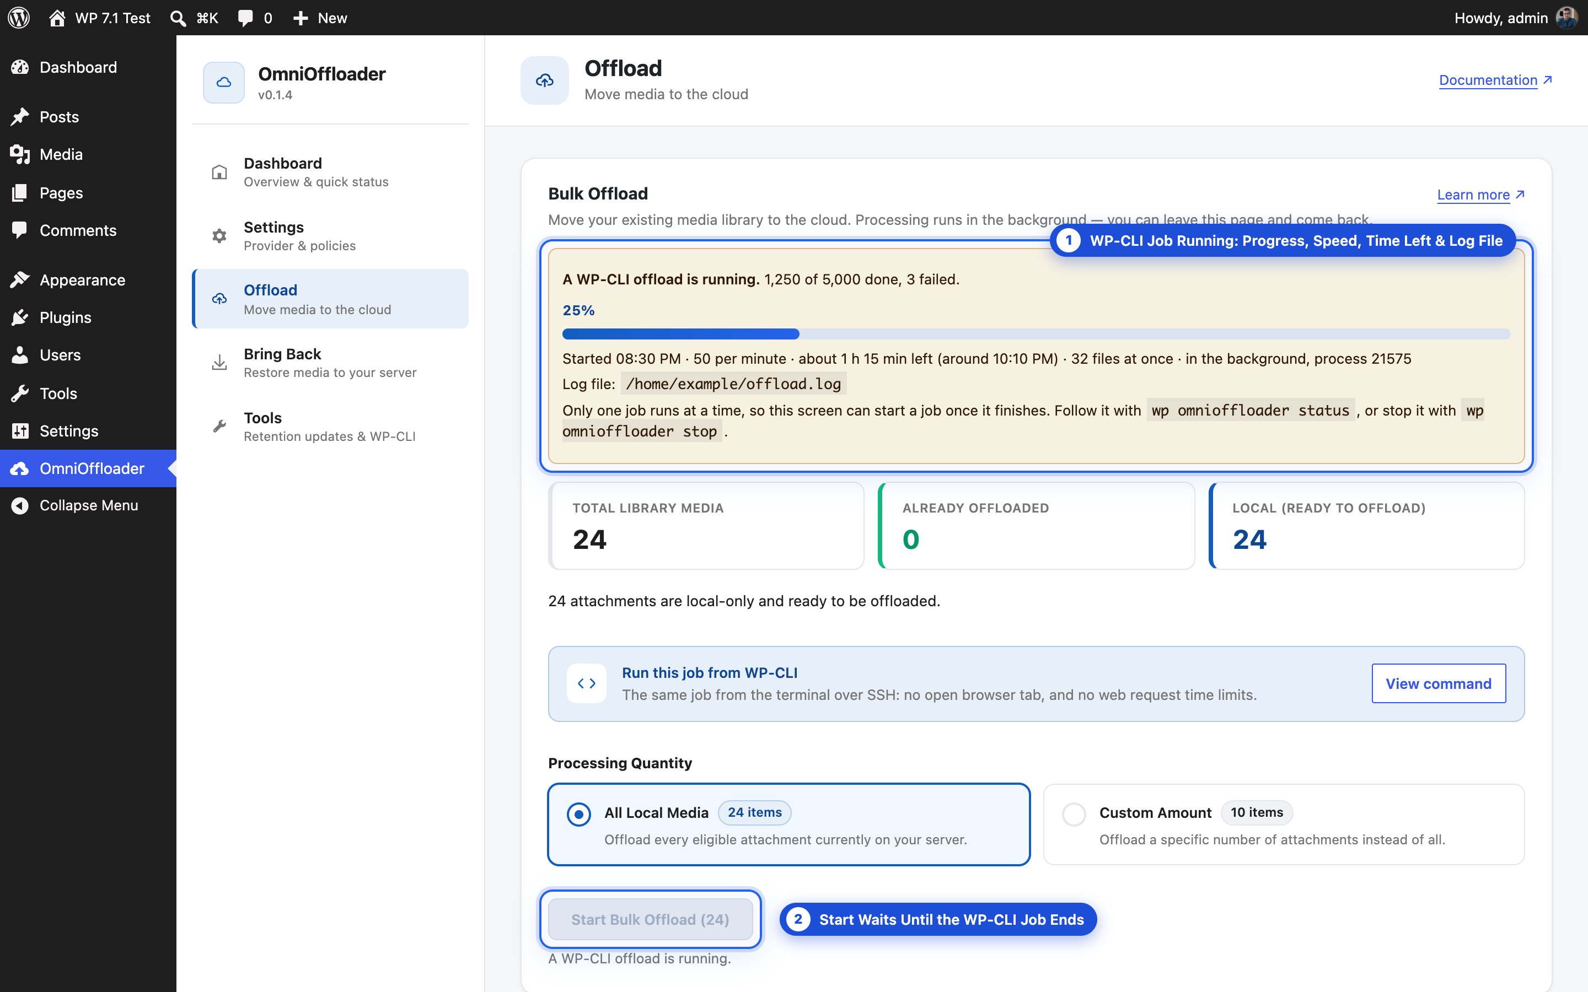
Task: Open the WP 7.1 Test home icon
Action: pos(57,18)
